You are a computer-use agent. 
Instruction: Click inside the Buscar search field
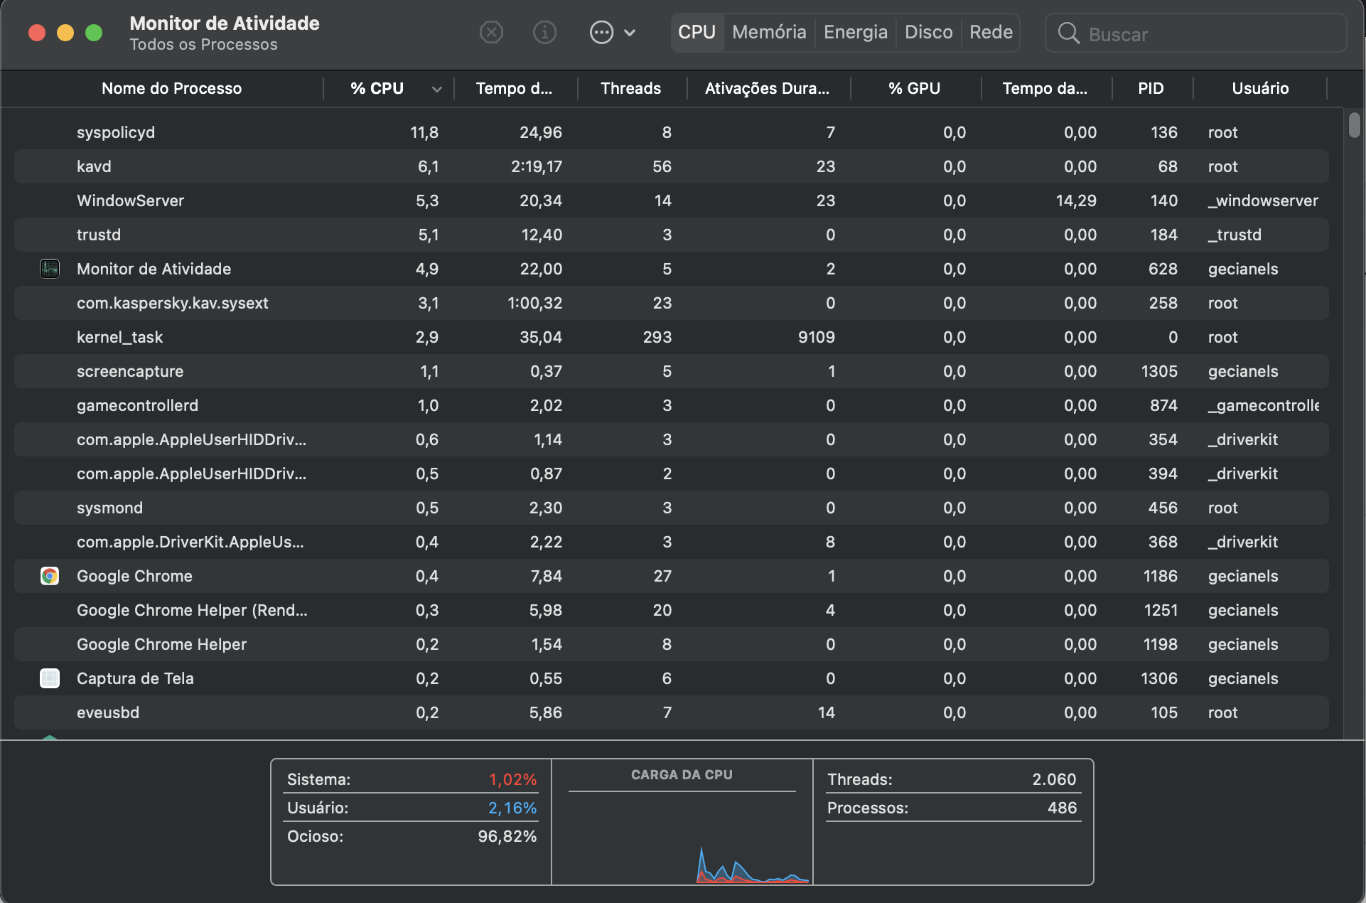[1208, 34]
